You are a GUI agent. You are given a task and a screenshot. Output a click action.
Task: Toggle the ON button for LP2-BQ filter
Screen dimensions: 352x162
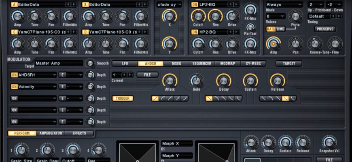(195, 4)
